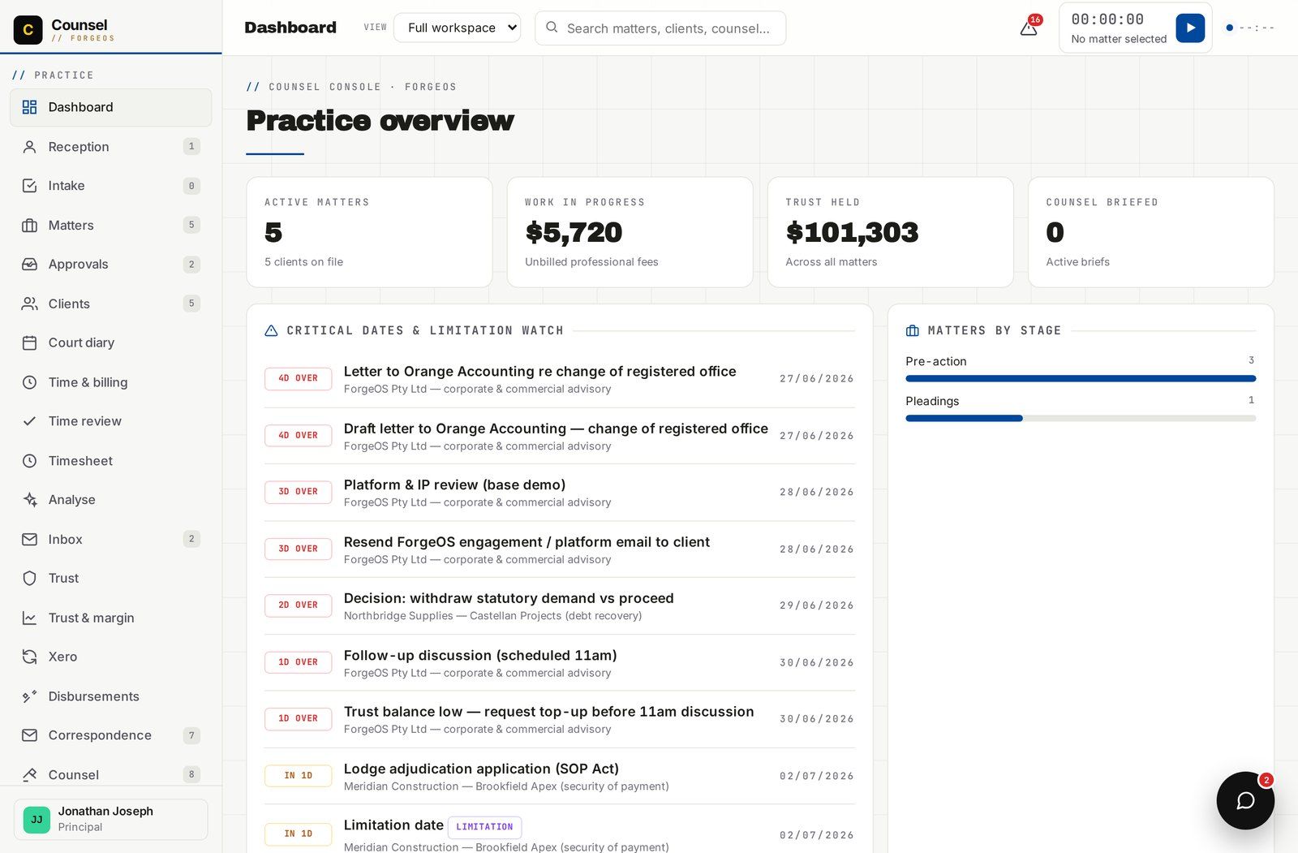Image resolution: width=1298 pixels, height=853 pixels.
Task: Open Lodge adjudication application item
Action: [x=559, y=777]
